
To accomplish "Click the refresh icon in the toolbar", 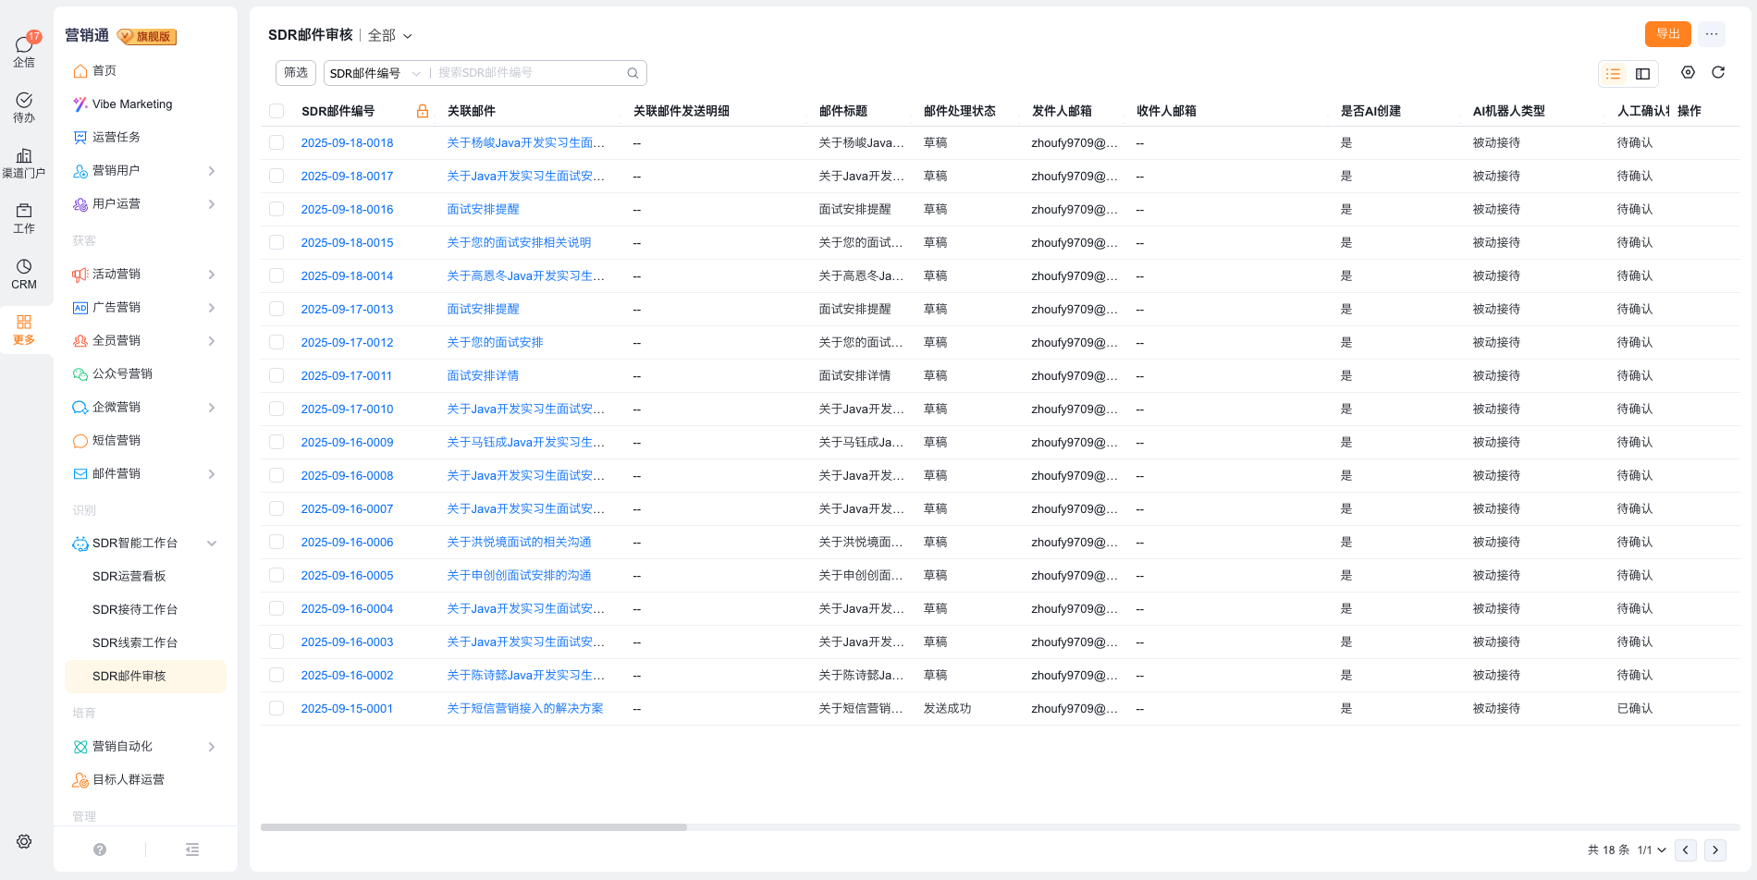I will 1718,73.
